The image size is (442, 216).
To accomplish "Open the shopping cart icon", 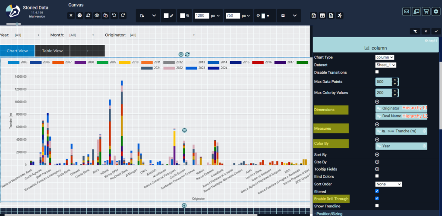I will coord(426,12).
